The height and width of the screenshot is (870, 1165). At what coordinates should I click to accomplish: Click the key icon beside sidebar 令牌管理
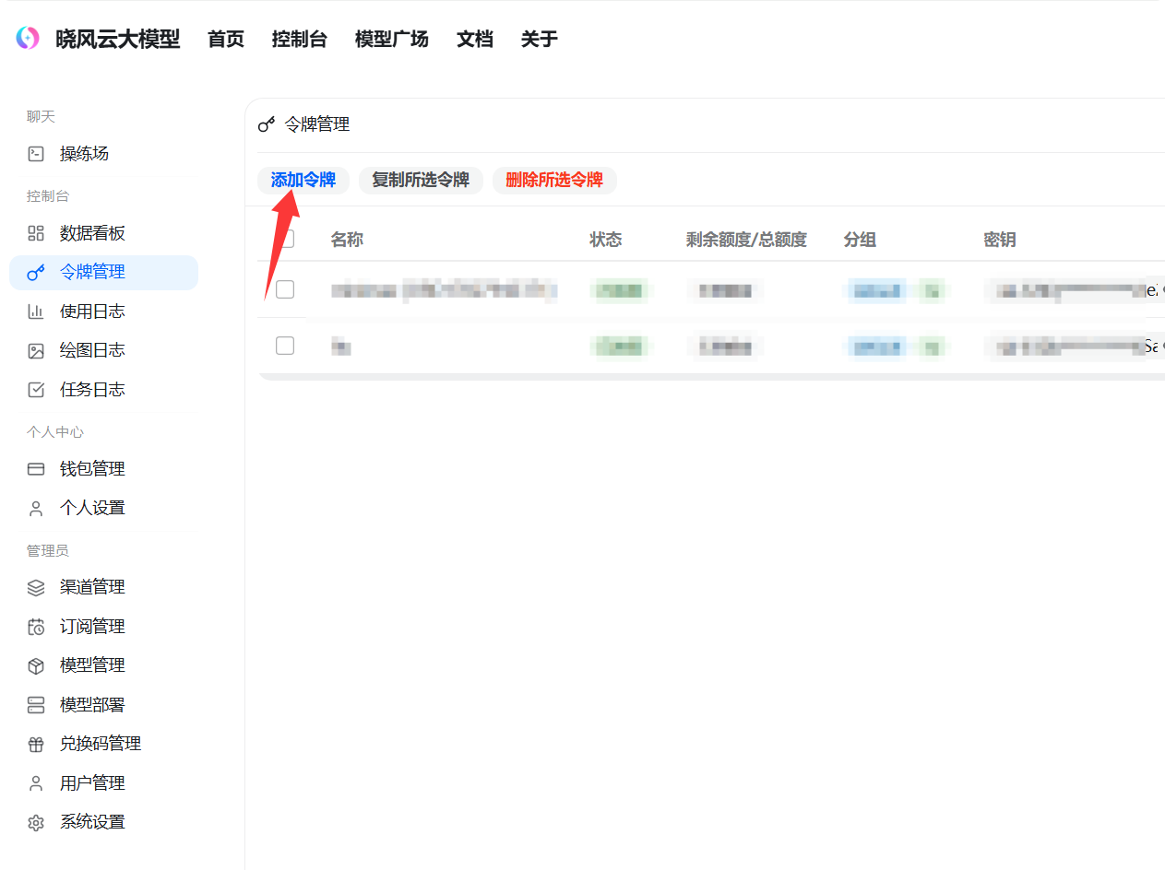36,272
